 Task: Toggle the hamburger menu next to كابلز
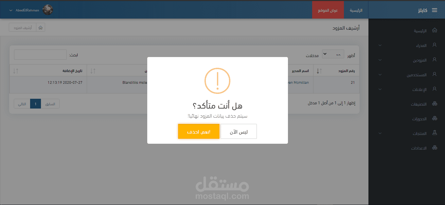coord(435,10)
